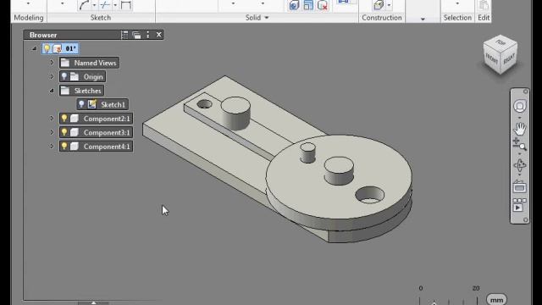Click the 01 assembly document icon
The width and height of the screenshot is (542, 305).
pyautogui.click(x=58, y=49)
